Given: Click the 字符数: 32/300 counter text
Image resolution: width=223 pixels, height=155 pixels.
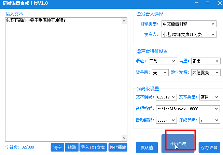Looking at the screenshot, I should (x=19, y=147).
